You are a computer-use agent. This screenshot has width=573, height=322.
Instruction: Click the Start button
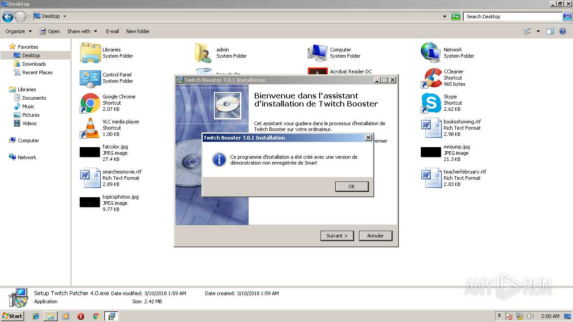[x=12, y=316]
